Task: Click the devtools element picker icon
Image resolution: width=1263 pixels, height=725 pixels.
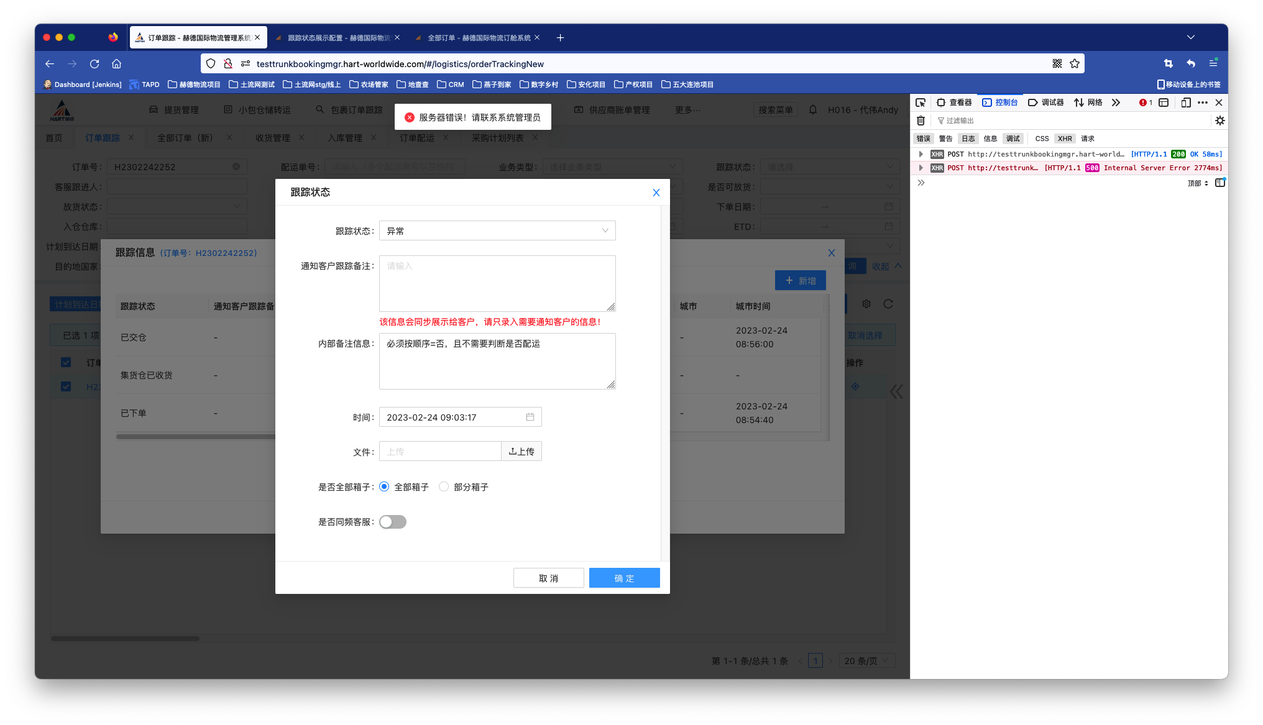Action: (x=921, y=103)
